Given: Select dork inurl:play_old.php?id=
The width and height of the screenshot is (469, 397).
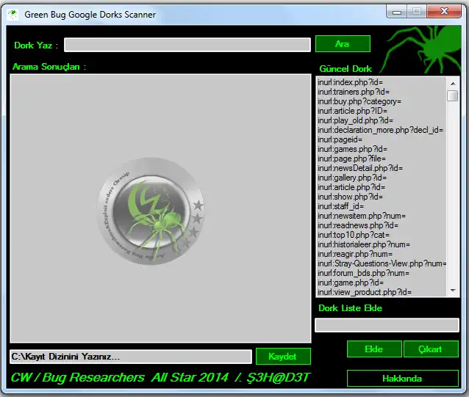Looking at the screenshot, I should click(356, 120).
